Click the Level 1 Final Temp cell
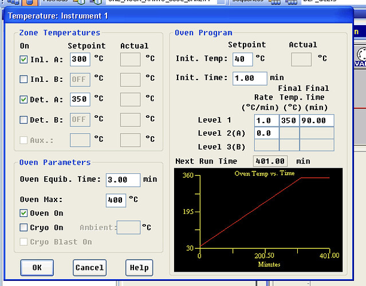366x286 pixels. tap(289, 121)
